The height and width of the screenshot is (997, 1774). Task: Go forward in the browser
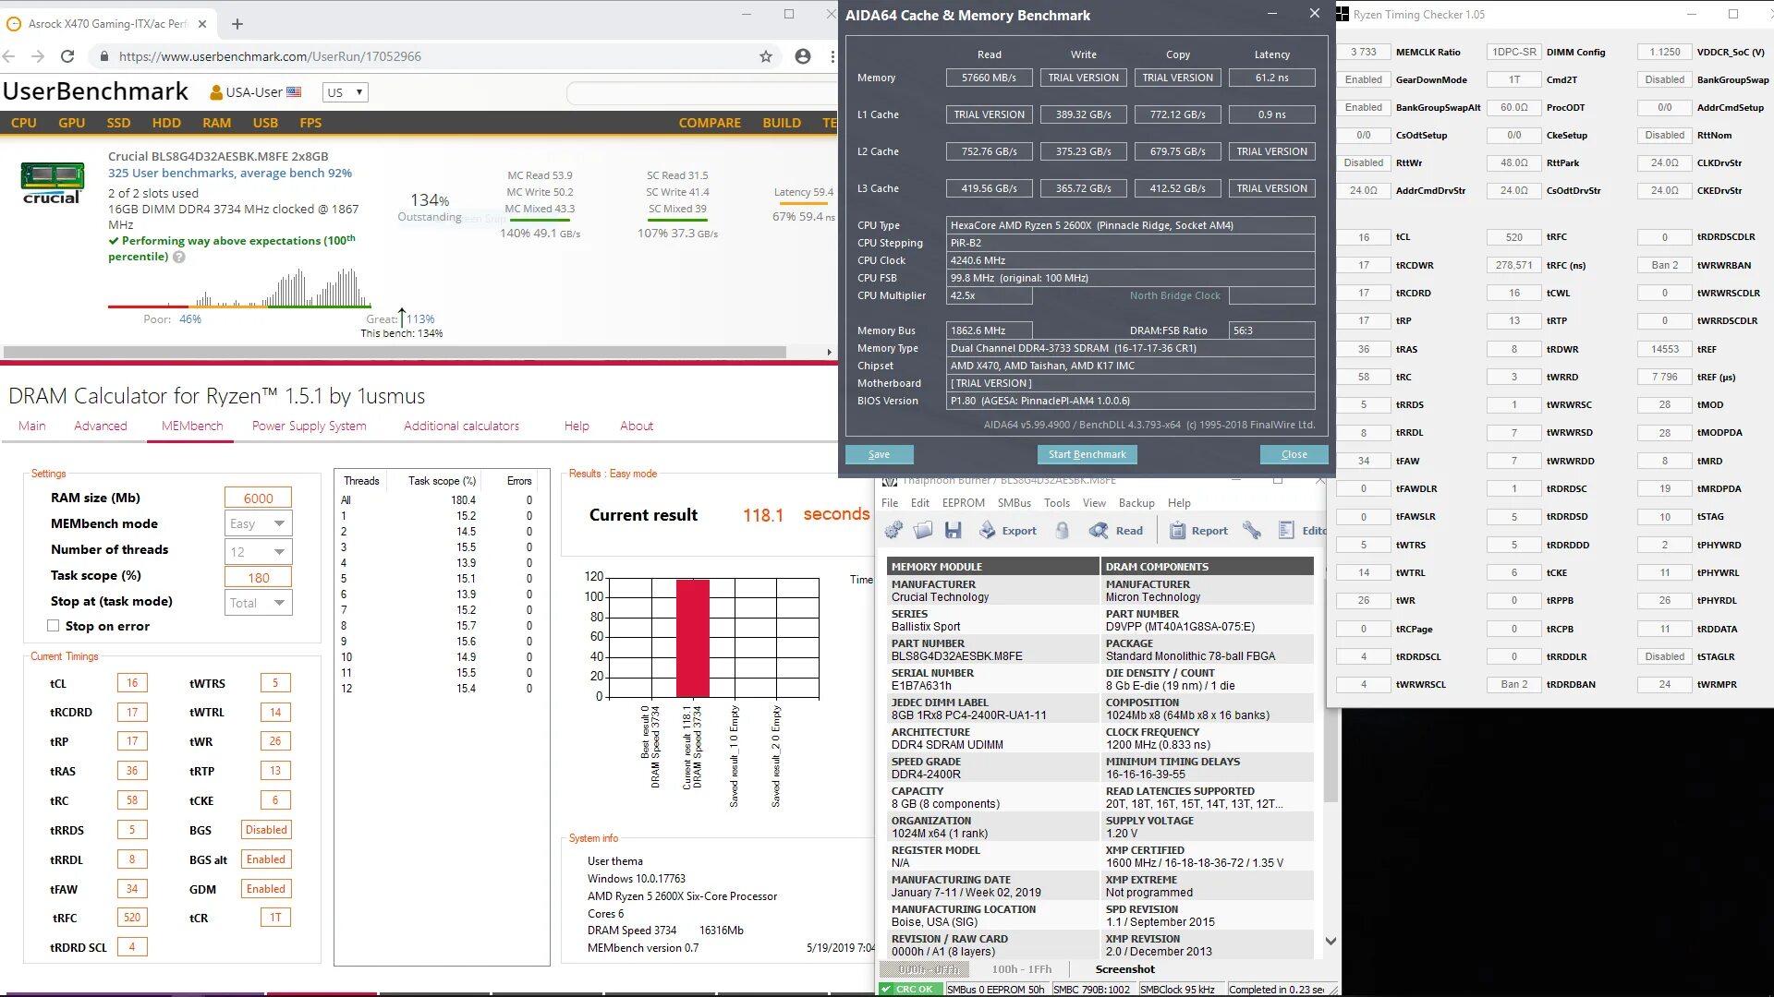click(x=38, y=56)
